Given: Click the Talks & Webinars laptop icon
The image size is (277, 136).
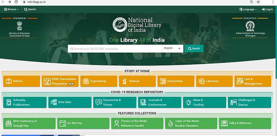Looking at the screenshot, I should click(224, 123).
